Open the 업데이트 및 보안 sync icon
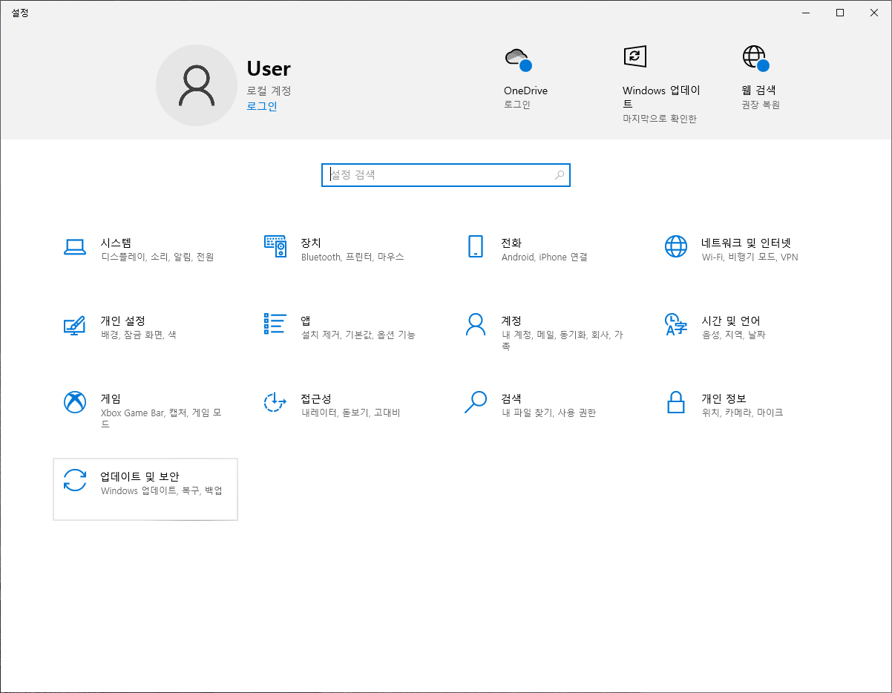Image resolution: width=892 pixels, height=693 pixels. pyautogui.click(x=75, y=480)
